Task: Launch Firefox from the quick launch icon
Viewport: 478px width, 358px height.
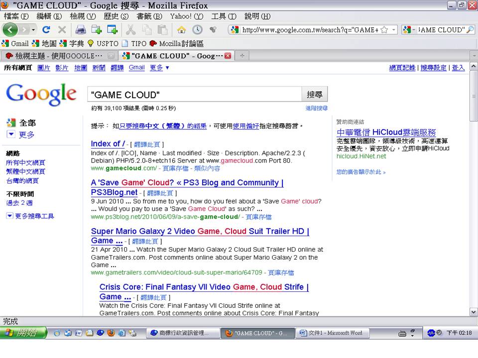Action: 111,333
